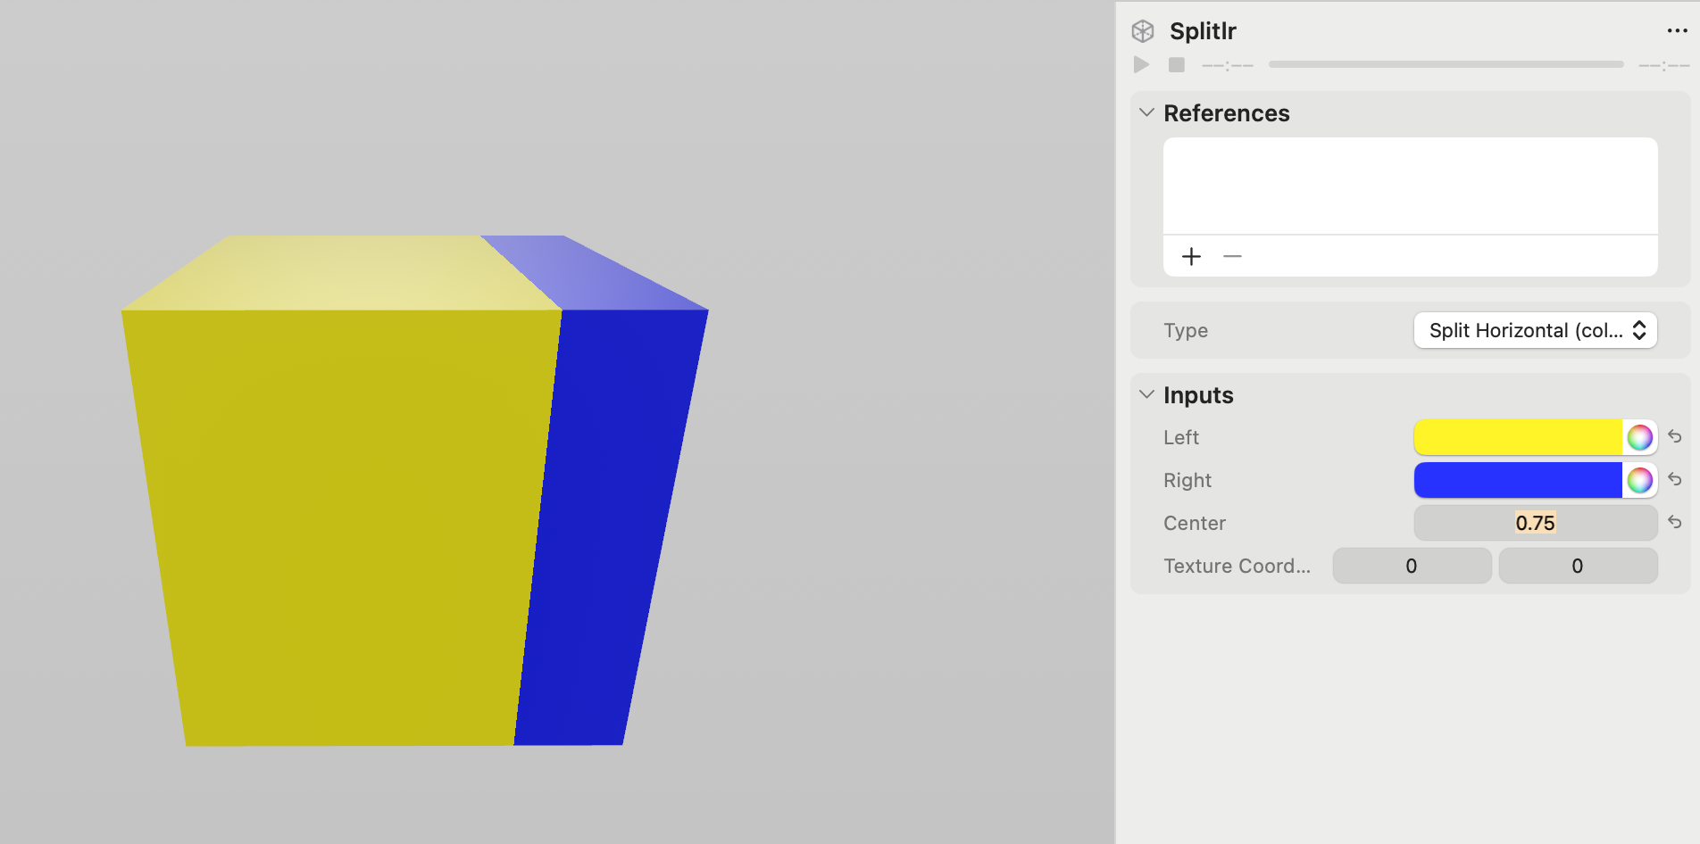Open the Left color wheel picker

[1639, 437]
